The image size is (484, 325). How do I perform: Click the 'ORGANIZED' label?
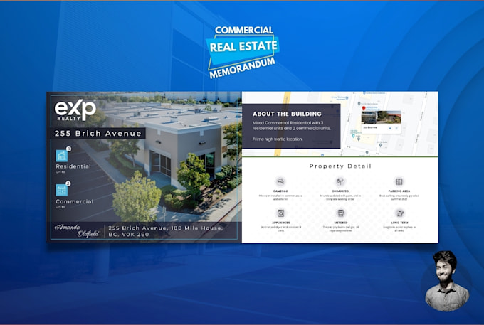pos(340,191)
